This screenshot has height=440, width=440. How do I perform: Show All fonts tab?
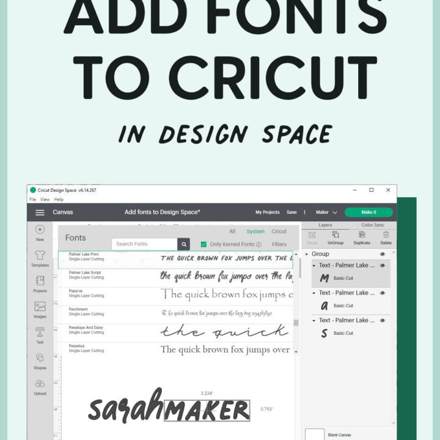click(x=232, y=232)
